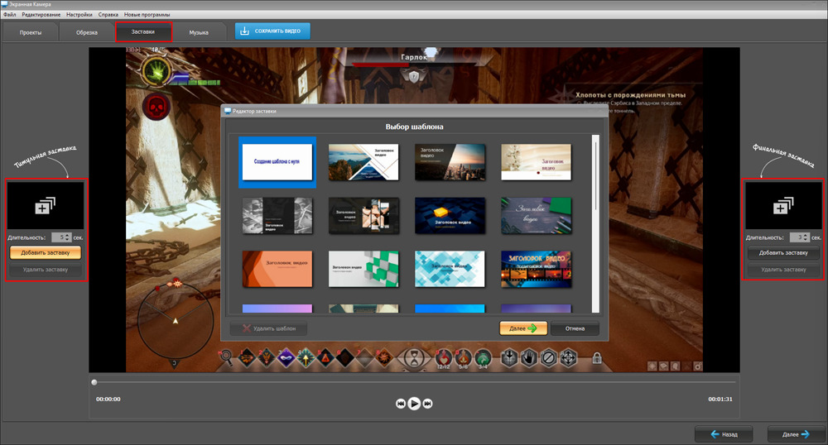Select the green 3D cubes template

tap(363, 269)
